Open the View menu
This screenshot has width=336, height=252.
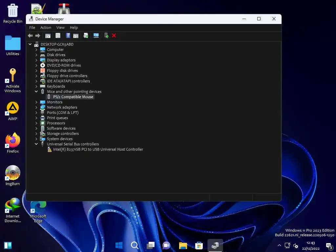pyautogui.click(x=60, y=28)
